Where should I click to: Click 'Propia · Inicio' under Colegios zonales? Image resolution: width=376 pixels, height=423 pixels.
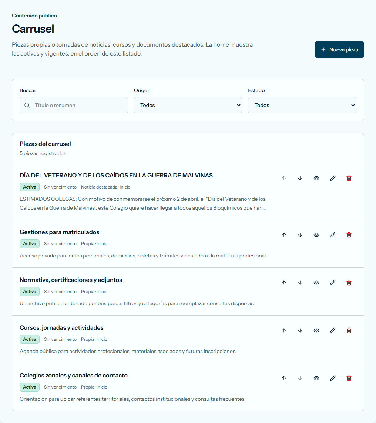click(x=94, y=387)
